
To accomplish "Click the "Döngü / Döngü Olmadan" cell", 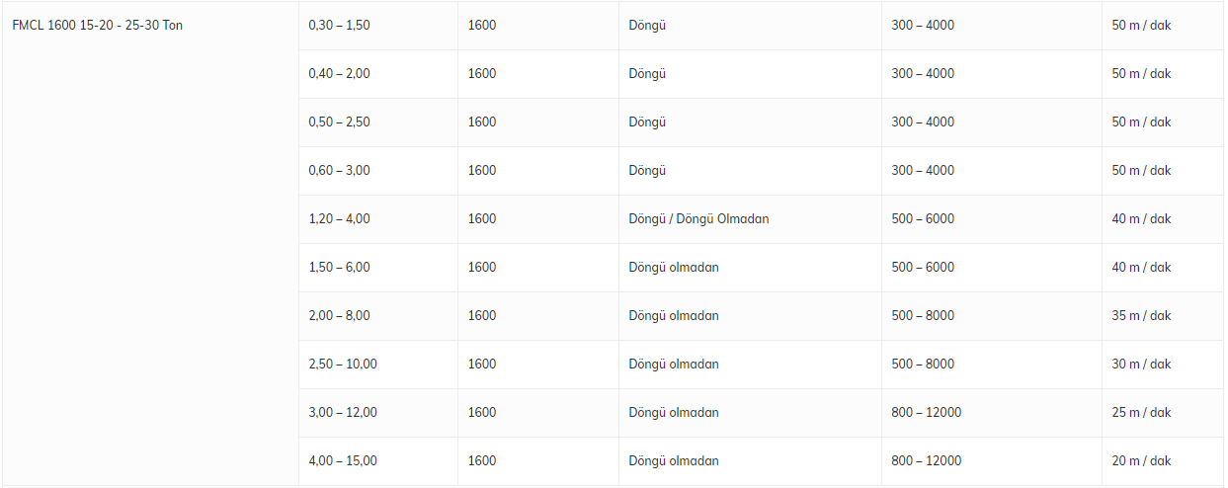I will (698, 219).
